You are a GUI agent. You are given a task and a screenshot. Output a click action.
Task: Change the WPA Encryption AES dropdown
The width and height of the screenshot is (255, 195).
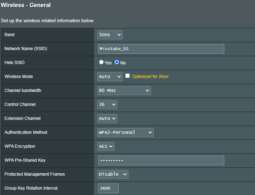106,146
